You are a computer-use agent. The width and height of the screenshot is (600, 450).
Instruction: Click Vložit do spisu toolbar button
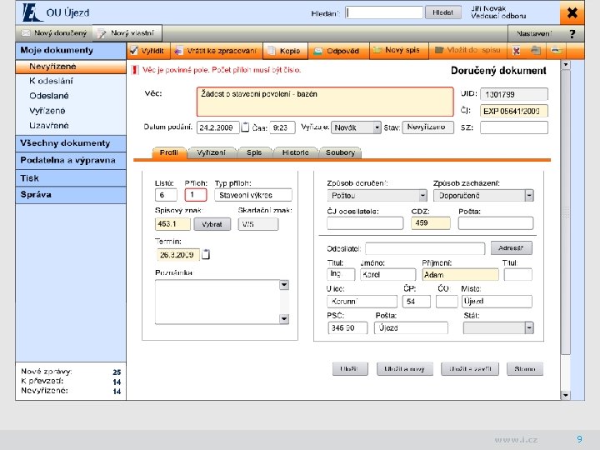click(x=467, y=51)
